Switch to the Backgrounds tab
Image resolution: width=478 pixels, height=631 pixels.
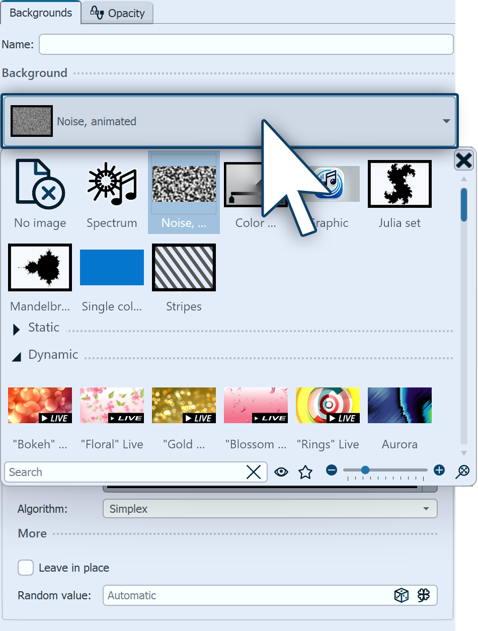[40, 13]
